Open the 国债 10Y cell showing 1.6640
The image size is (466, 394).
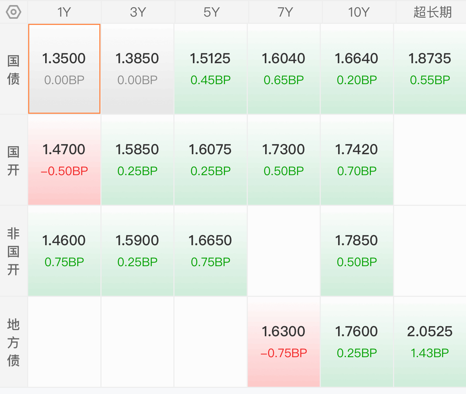[x=357, y=69]
